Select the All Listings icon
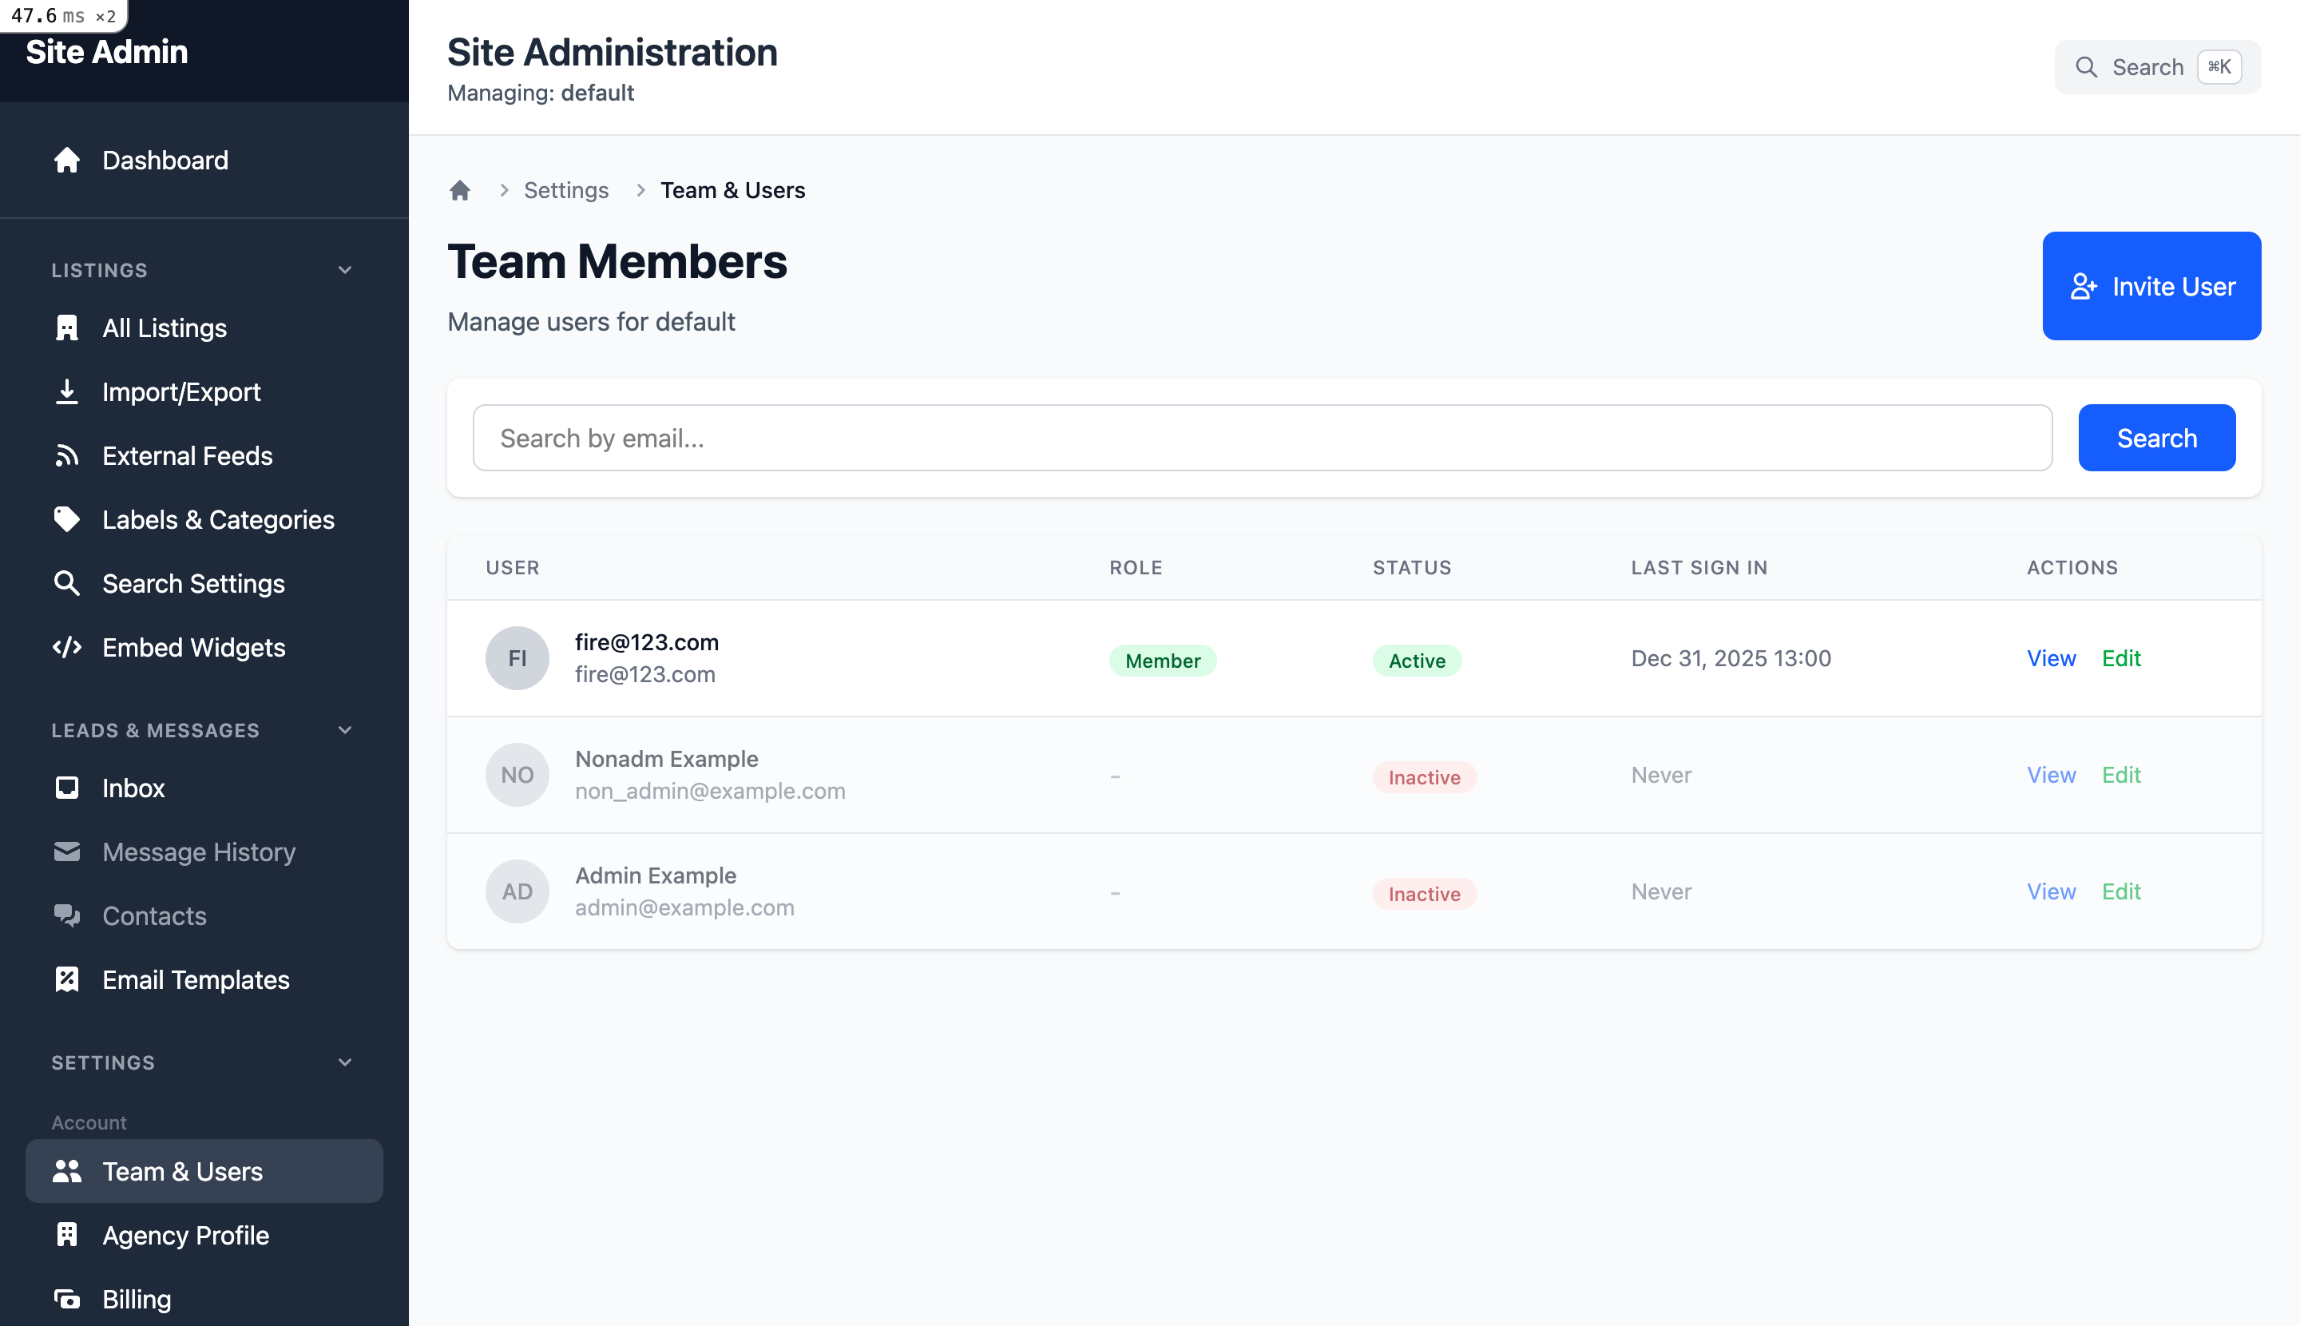The image size is (2300, 1326). click(x=67, y=328)
